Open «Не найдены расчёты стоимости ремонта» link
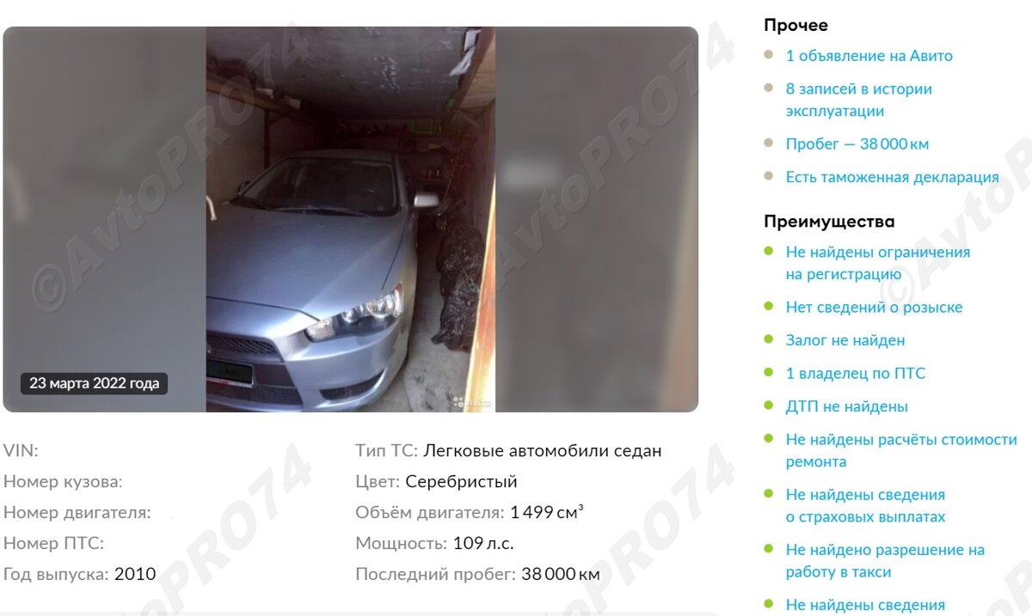 coord(901,450)
